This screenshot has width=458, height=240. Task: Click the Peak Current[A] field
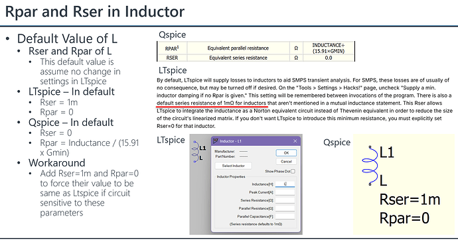point(285,192)
